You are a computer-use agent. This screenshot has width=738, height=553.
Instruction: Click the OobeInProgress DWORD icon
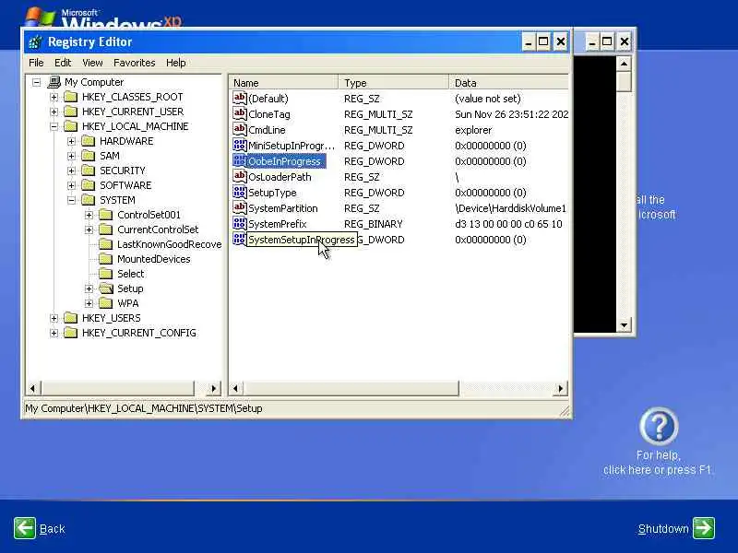point(240,160)
